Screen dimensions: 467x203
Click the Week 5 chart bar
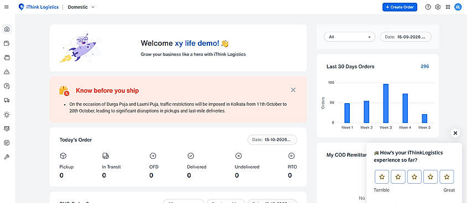pyautogui.click(x=424, y=119)
